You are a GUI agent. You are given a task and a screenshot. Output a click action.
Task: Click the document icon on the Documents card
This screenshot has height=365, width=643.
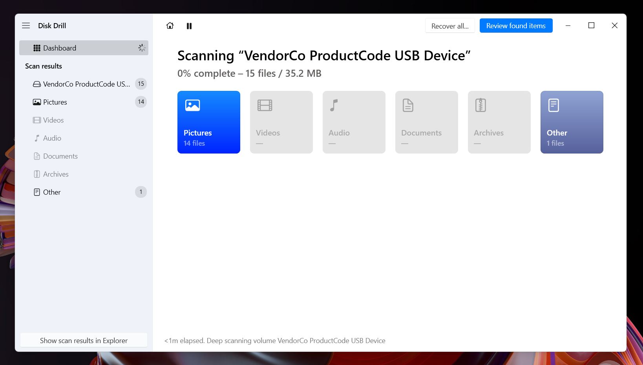(408, 105)
